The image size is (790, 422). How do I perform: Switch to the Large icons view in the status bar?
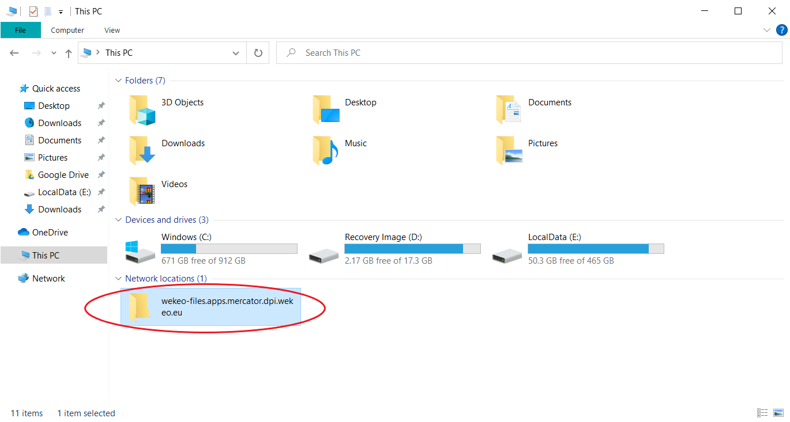[778, 413]
